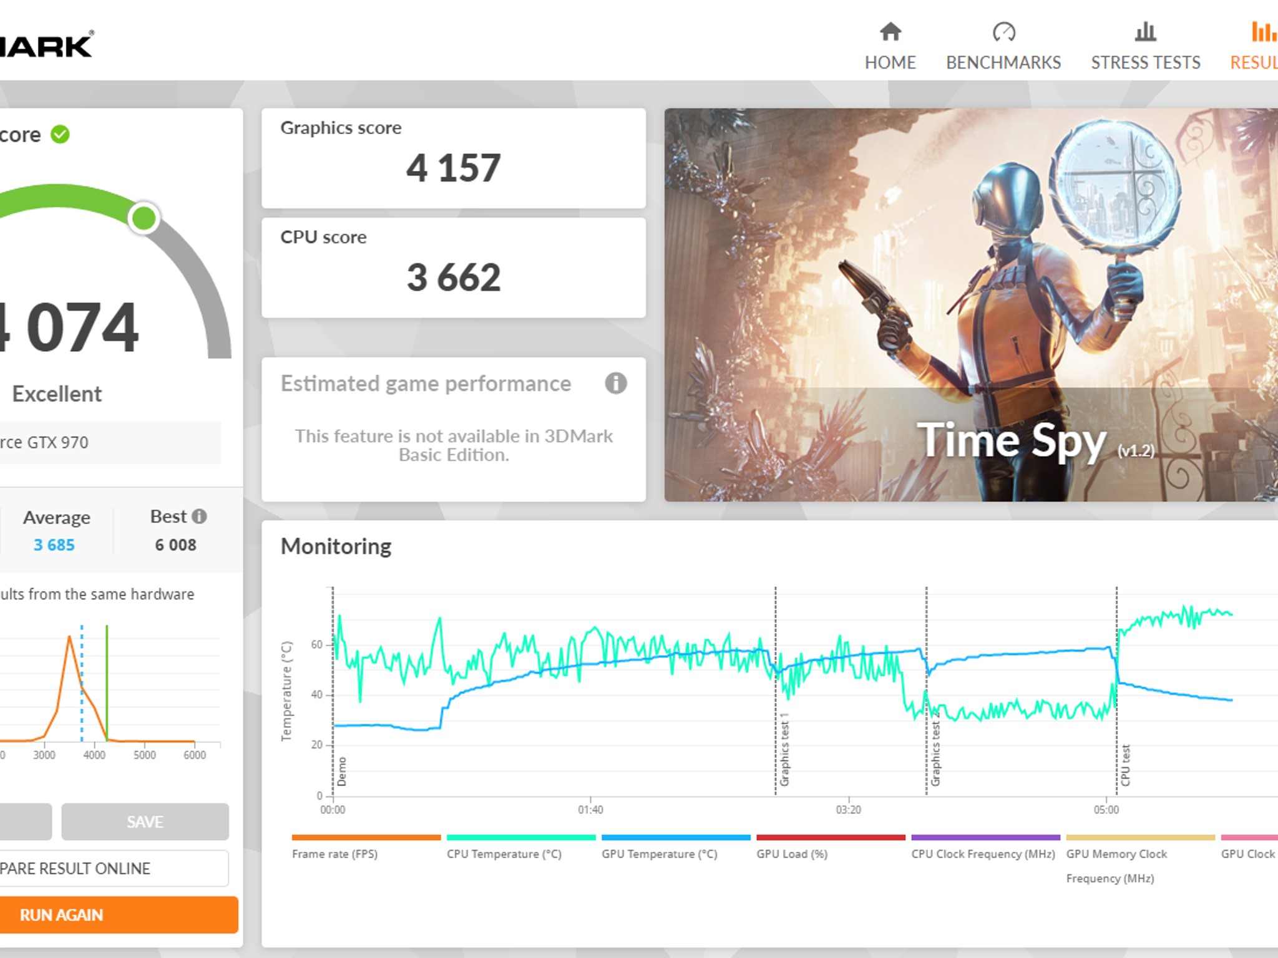
Task: Click the Time Spy benchmark image
Action: 971,304
